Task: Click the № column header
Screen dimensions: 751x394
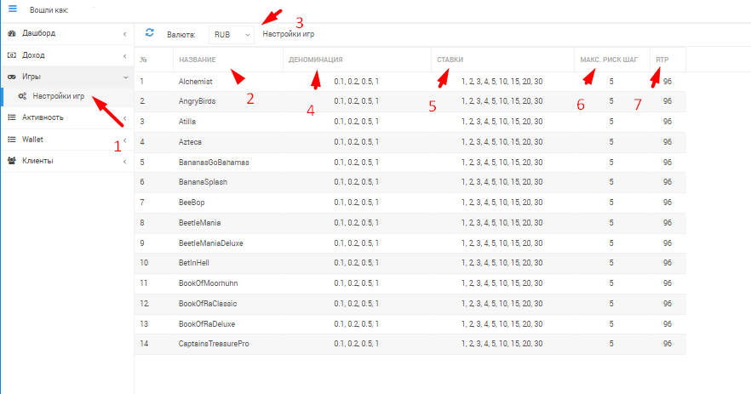Action: (143, 60)
